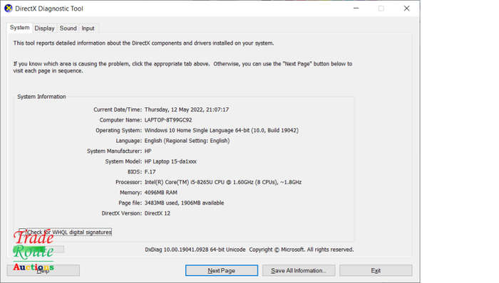Click the Intel Core i5-8265U processor text

[223, 182]
